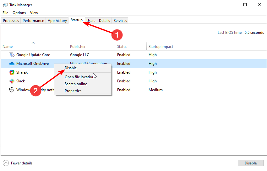
Task: Click the 5.5 seconds BIOS time value
Action: click(254, 33)
